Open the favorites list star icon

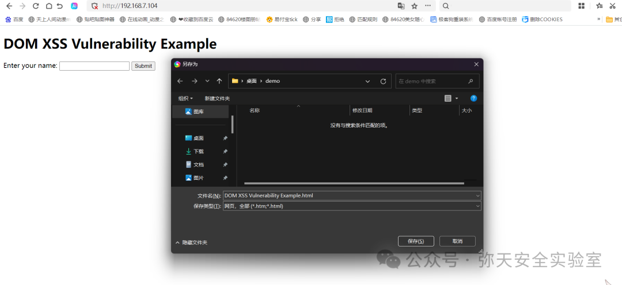click(x=600, y=6)
